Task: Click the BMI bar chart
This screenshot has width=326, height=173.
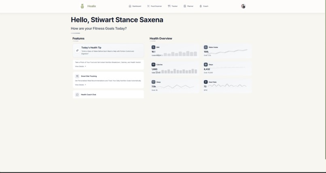Action: 176,54
